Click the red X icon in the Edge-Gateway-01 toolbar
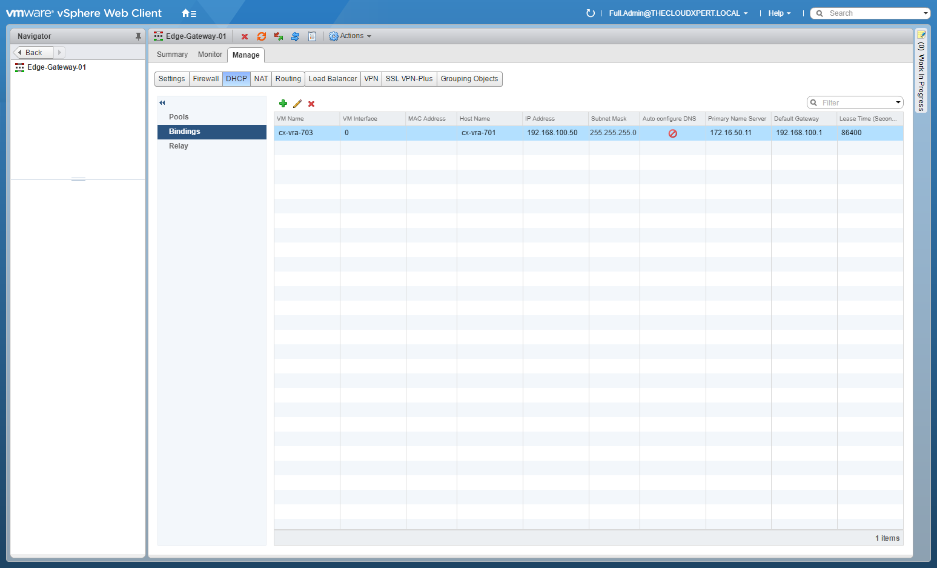Viewport: 937px width, 568px height. point(245,36)
